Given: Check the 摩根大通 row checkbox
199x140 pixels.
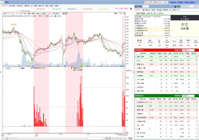Looking at the screenshot, I should 136,110.
